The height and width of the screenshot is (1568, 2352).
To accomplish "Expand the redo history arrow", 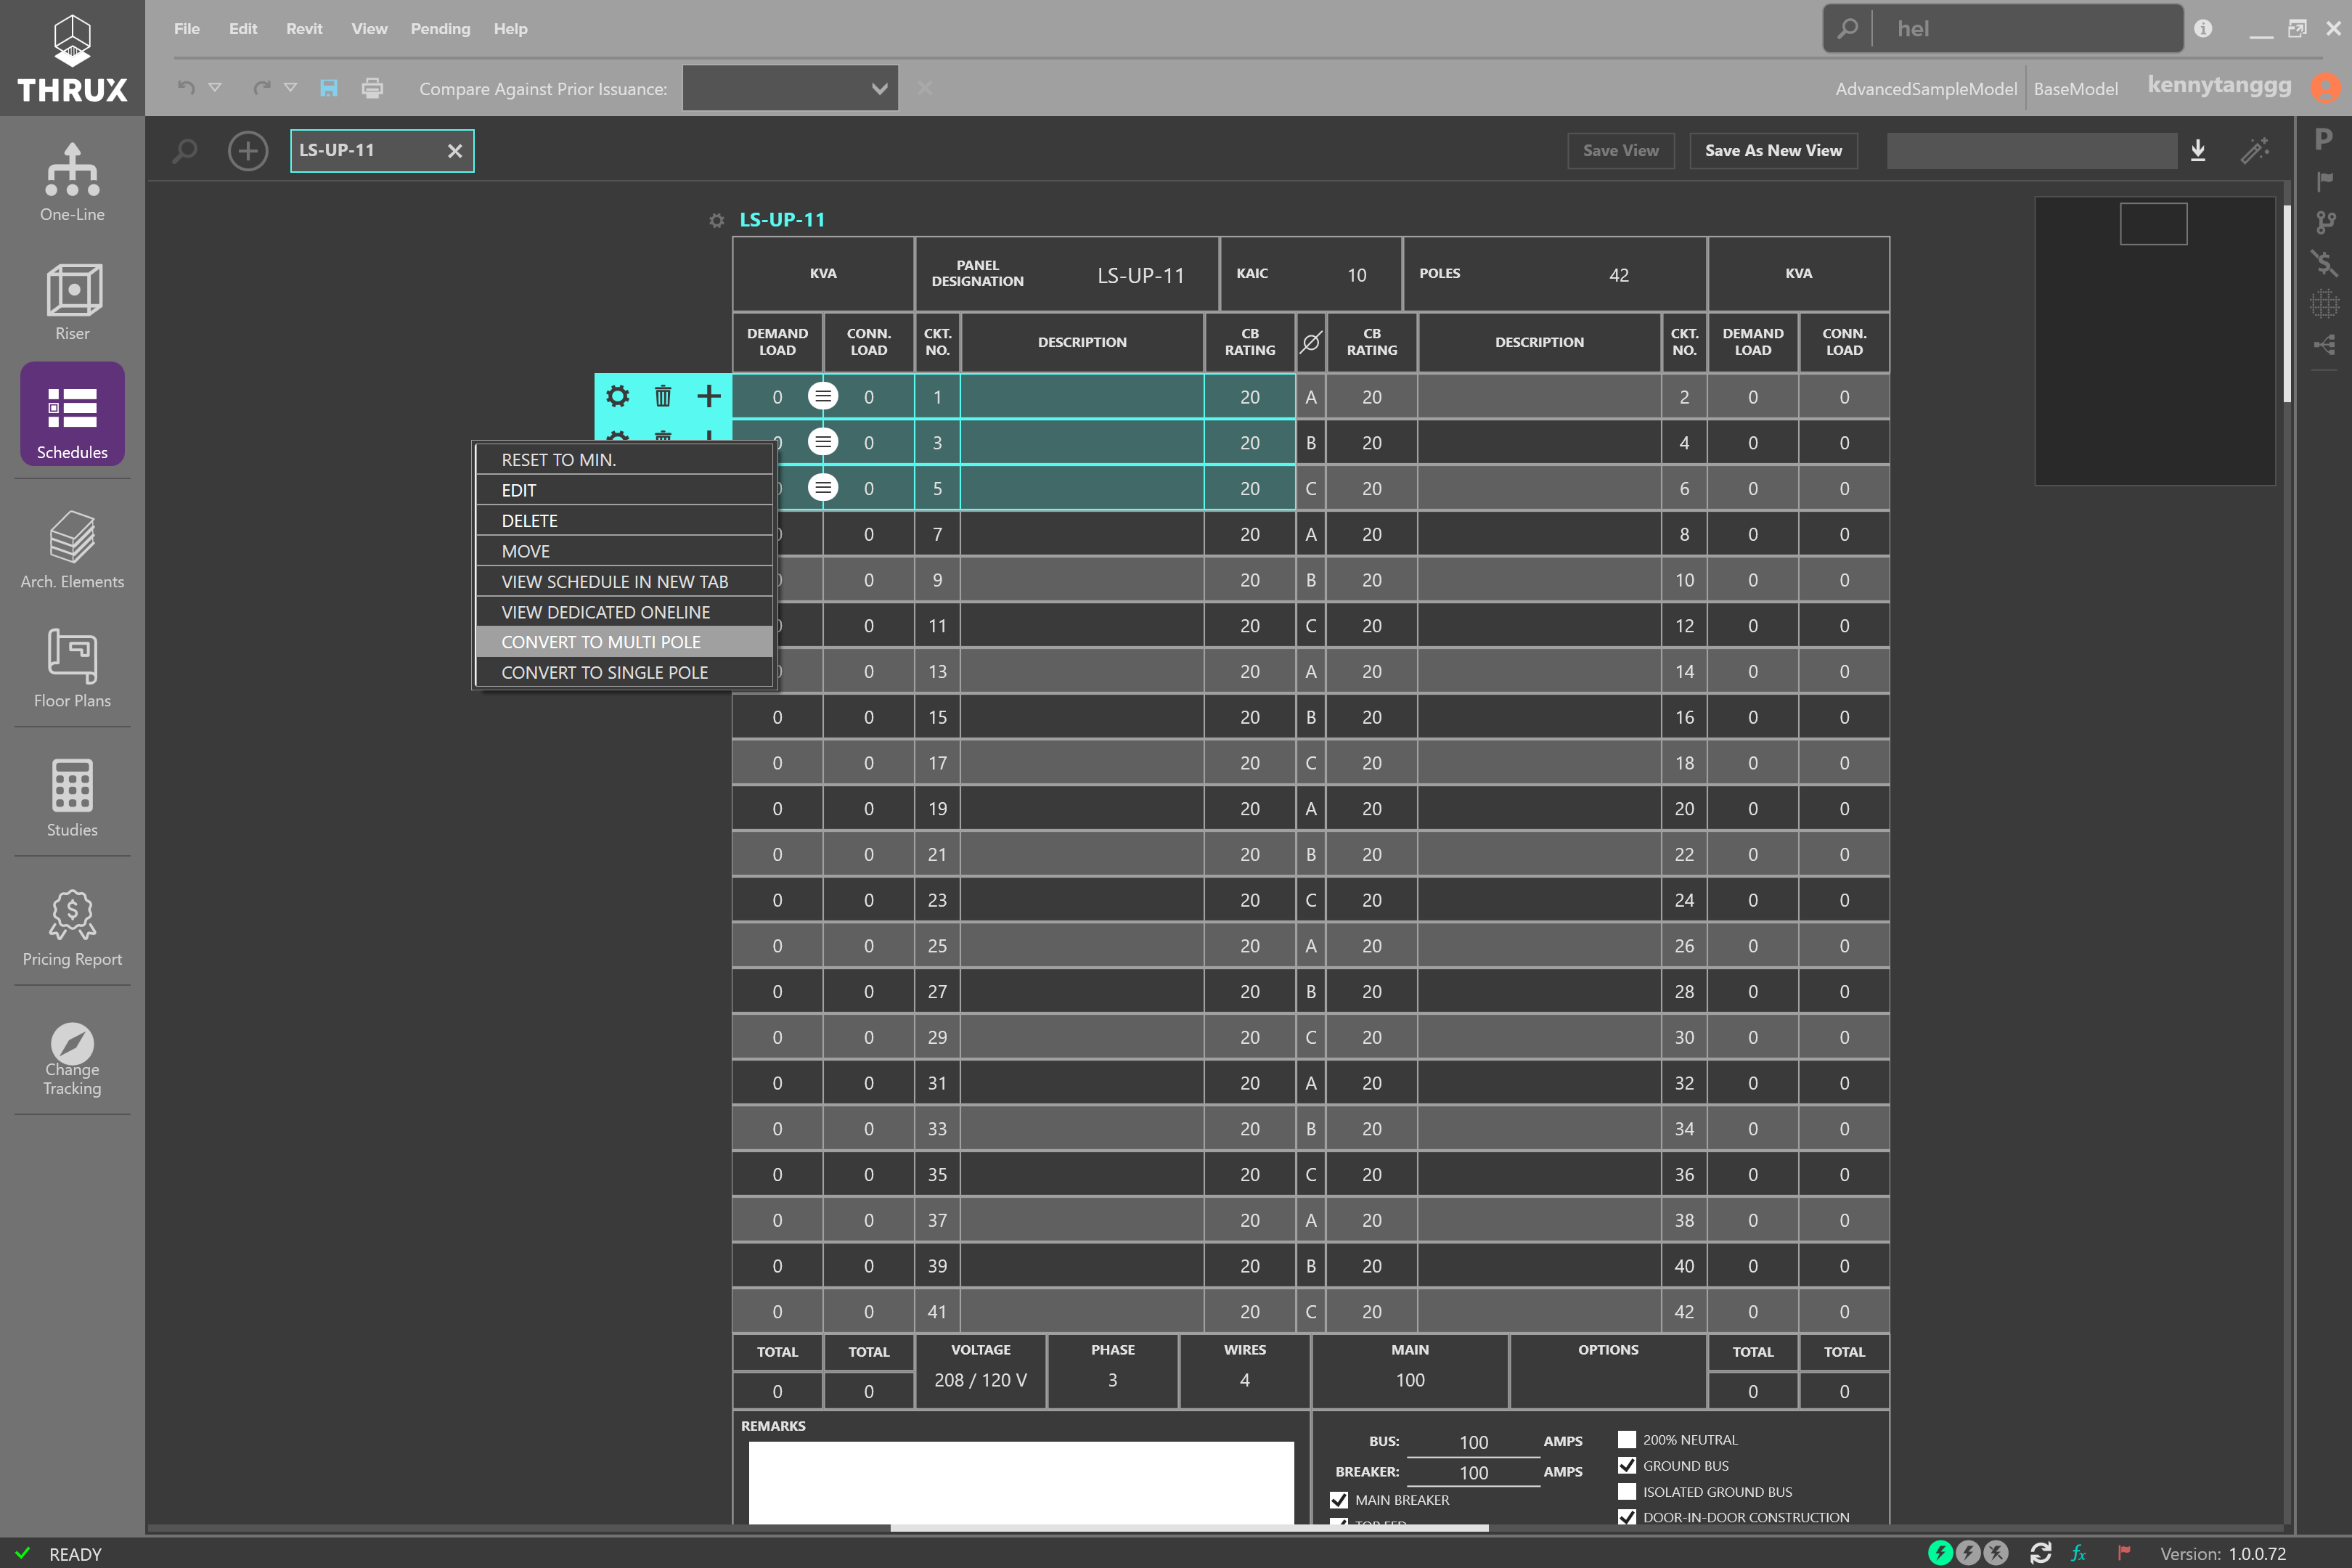I will pyautogui.click(x=290, y=88).
